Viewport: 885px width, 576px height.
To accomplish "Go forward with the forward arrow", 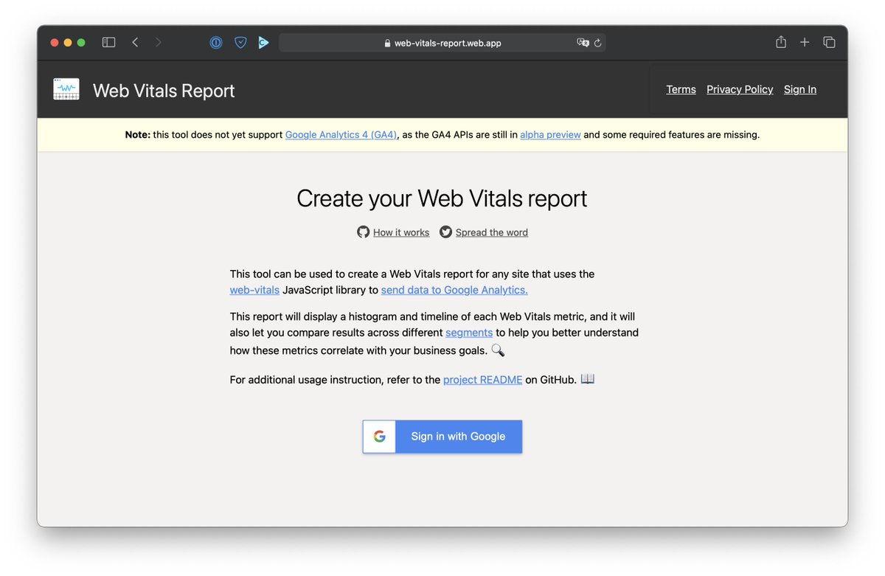I will tap(158, 43).
